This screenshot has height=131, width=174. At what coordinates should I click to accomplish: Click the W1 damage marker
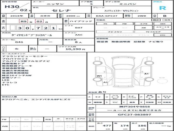click(99, 76)
